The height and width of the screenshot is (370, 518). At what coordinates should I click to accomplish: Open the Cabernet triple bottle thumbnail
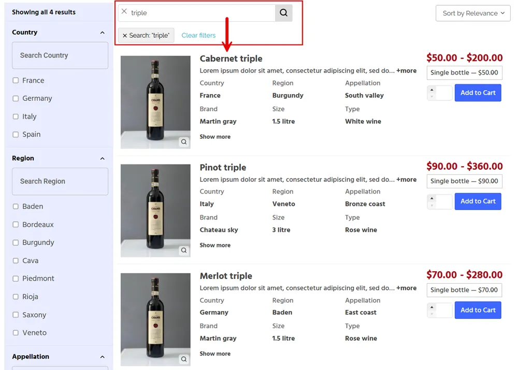click(x=155, y=102)
